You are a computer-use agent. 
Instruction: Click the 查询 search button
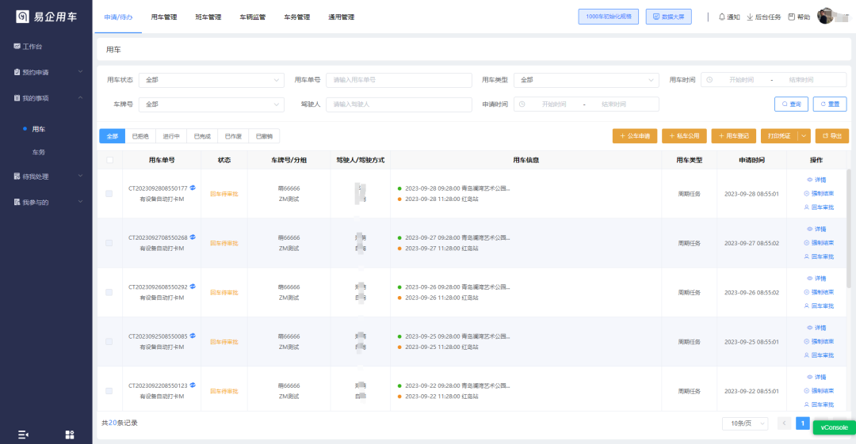[x=790, y=104]
